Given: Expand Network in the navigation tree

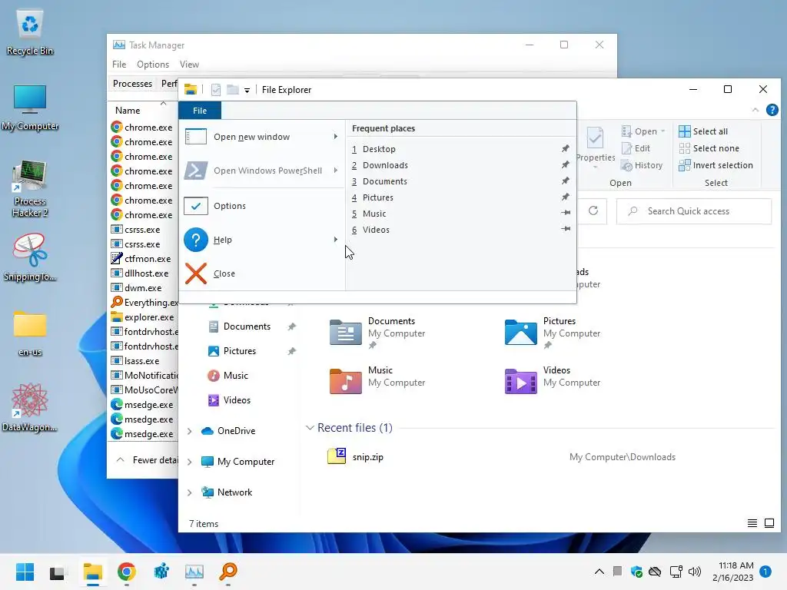Looking at the screenshot, I should coord(189,492).
